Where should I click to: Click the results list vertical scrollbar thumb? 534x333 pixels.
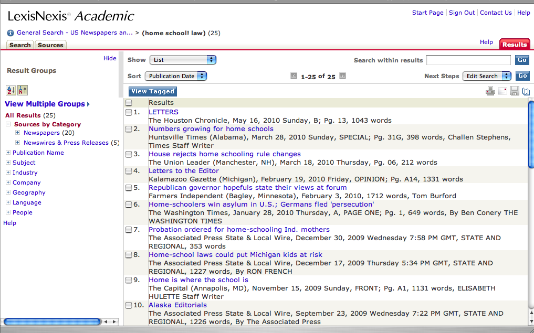coord(531,134)
